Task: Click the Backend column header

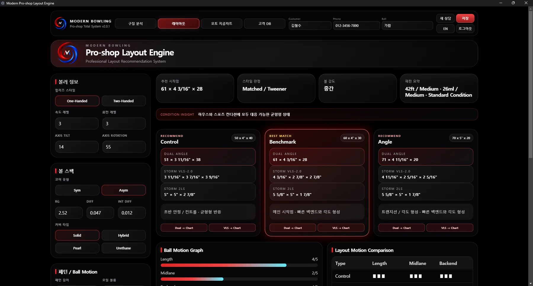Action: [448, 263]
